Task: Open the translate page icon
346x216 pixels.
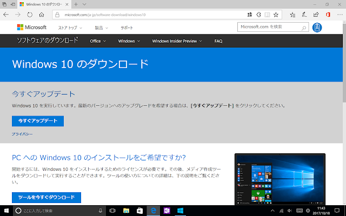Action: click(250, 15)
